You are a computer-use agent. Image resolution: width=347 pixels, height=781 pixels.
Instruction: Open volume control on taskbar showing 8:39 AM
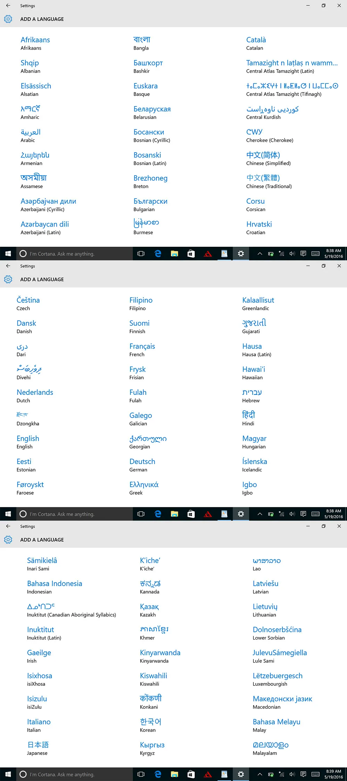coord(292,774)
